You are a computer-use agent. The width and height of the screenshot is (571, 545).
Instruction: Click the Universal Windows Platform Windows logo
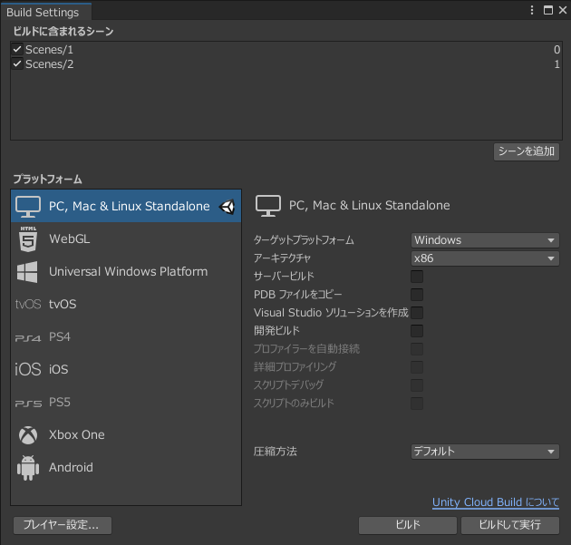point(27,272)
